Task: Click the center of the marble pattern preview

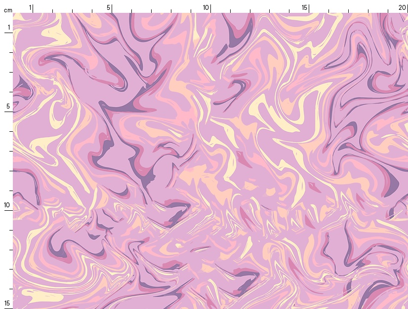Action: [210, 161]
